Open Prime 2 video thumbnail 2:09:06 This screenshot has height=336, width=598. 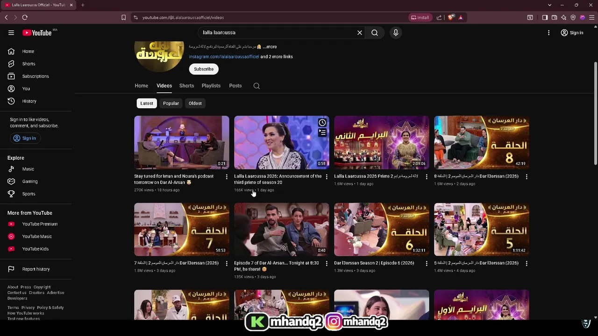pyautogui.click(x=382, y=142)
